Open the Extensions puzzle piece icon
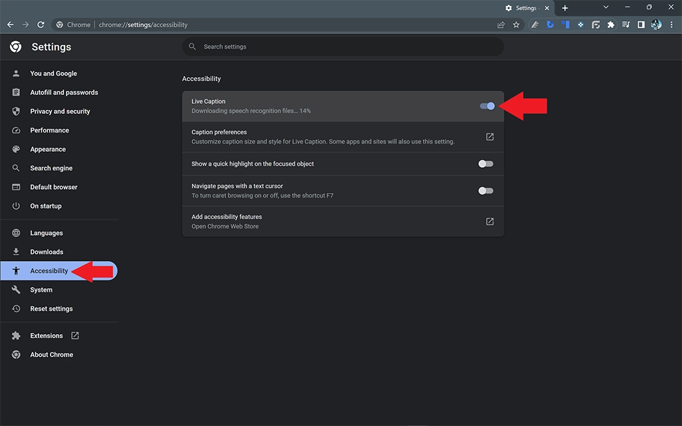 coord(611,25)
